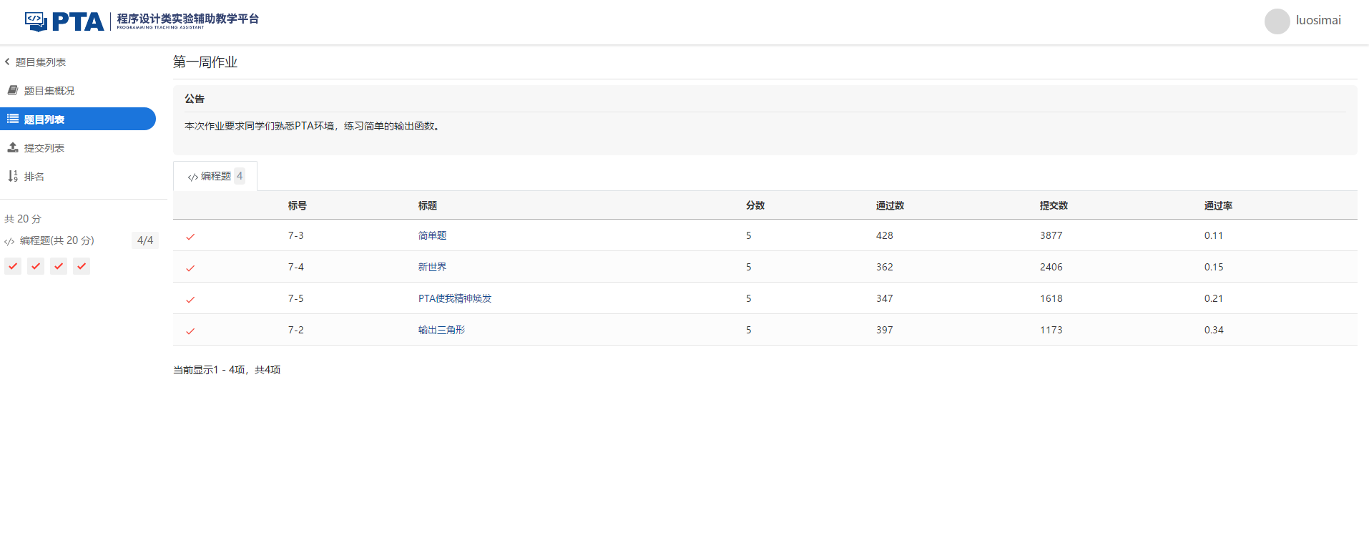
Task: Open the 编程题 4 tab
Action: pyautogui.click(x=215, y=176)
